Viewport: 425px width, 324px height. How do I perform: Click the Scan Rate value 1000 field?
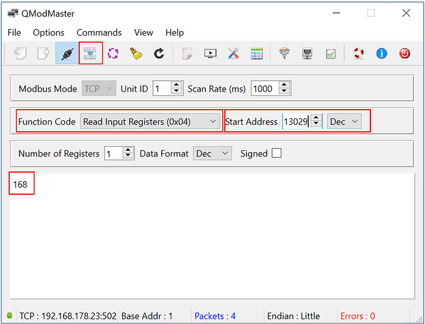click(x=264, y=88)
